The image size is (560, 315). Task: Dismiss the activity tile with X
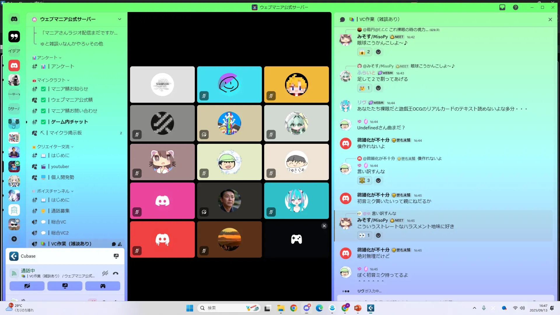(x=324, y=226)
